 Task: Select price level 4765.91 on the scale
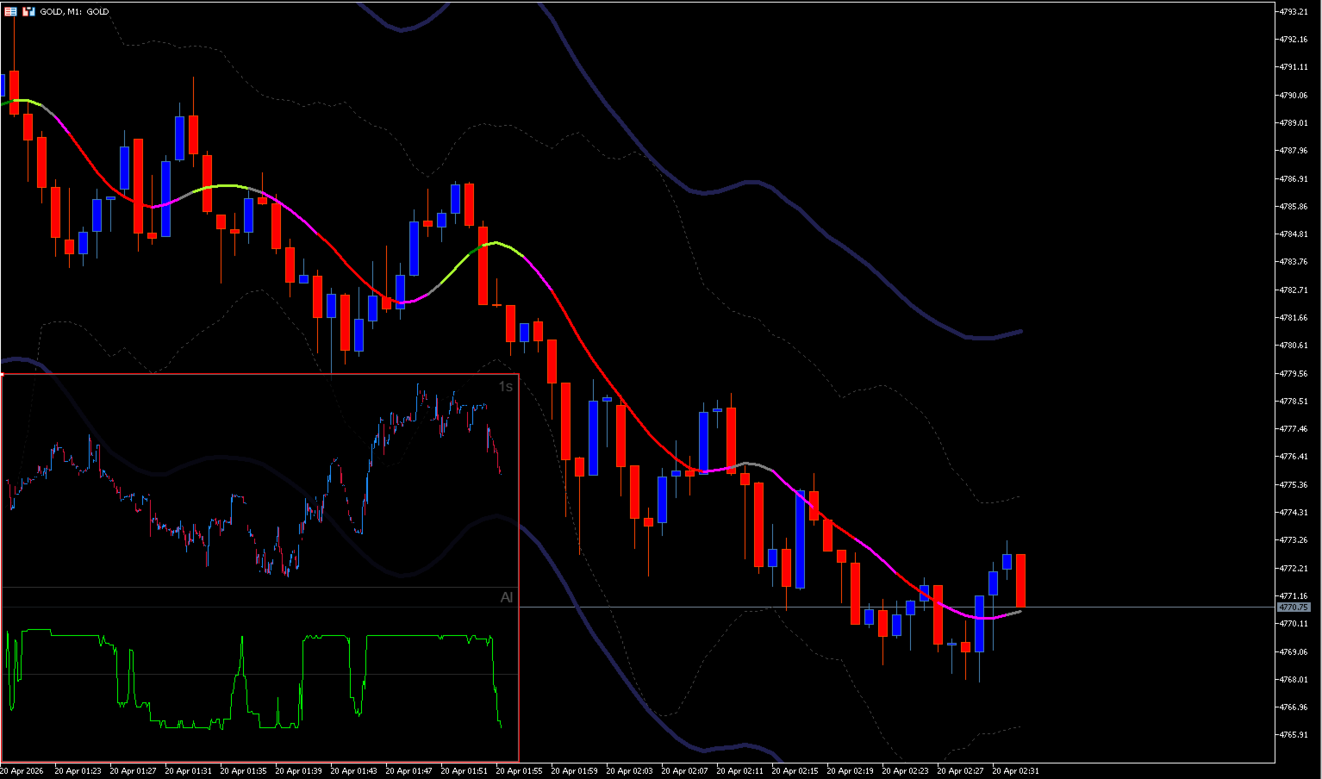pyautogui.click(x=1294, y=735)
